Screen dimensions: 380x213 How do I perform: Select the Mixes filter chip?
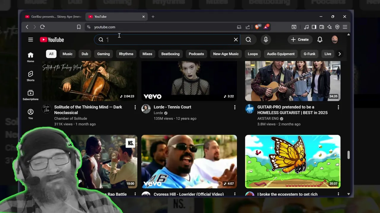click(x=147, y=54)
